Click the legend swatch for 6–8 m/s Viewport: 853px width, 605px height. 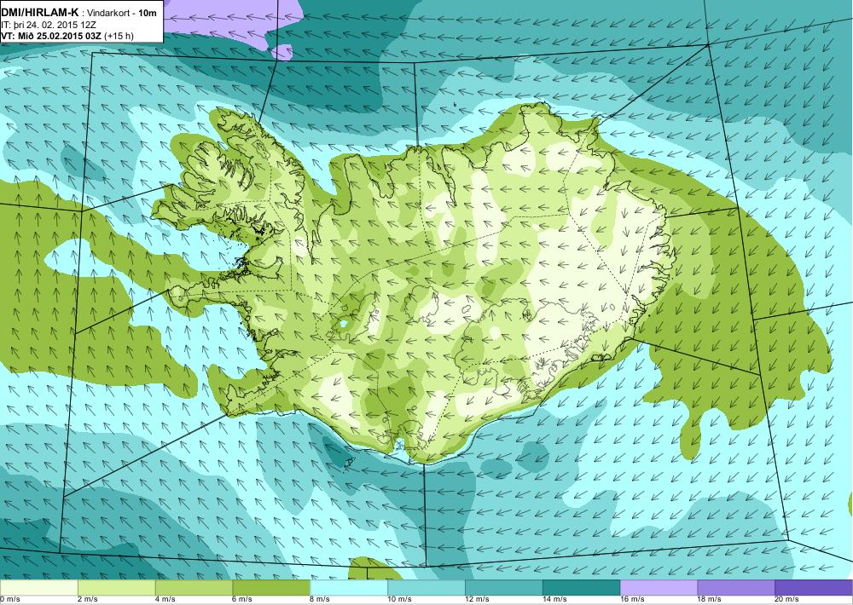(x=271, y=588)
